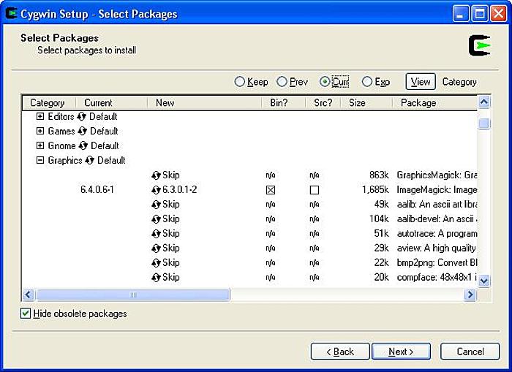Screen dimensions: 512x372
Task: Toggle Hide obsolete packages checkbox
Action: click(26, 314)
